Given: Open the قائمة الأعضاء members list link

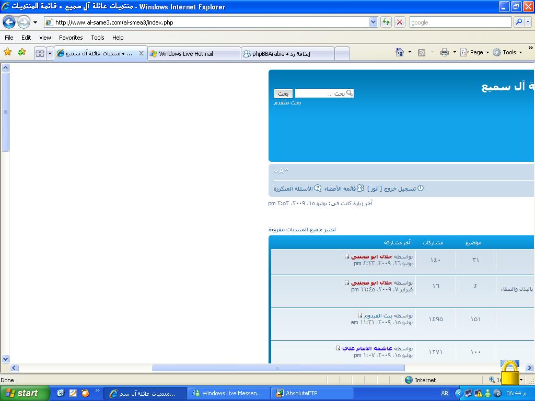Looking at the screenshot, I should pyautogui.click(x=340, y=188).
